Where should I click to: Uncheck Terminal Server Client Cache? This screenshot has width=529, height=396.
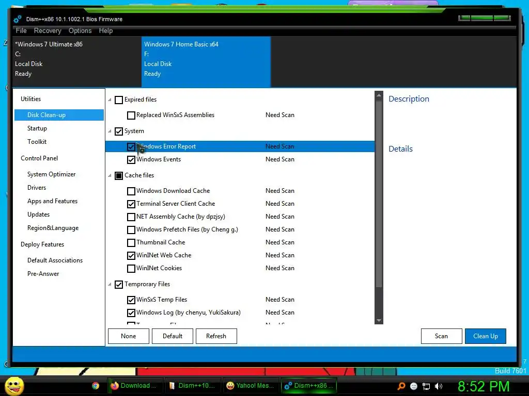(x=131, y=204)
